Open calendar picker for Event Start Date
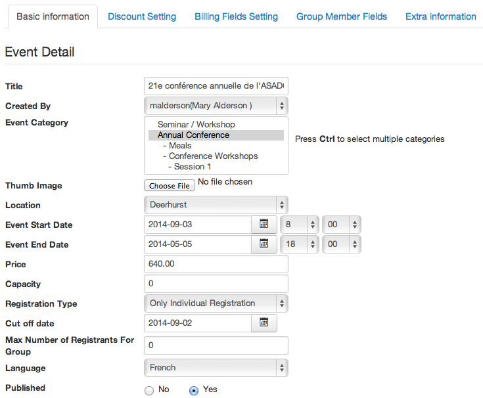Image resolution: width=483 pixels, height=398 pixels. [264, 225]
